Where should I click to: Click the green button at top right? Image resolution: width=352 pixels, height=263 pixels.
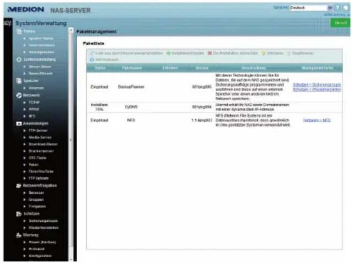[x=340, y=23]
